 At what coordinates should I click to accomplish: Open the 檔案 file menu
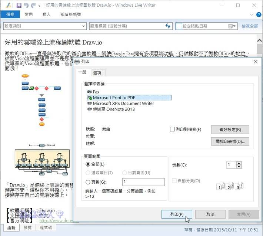[10, 14]
